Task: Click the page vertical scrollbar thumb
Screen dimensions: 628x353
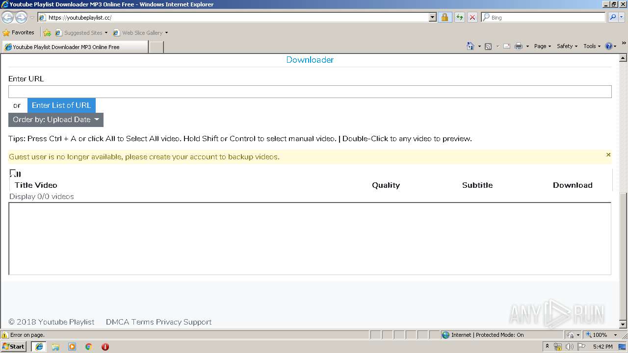Action: click(623, 256)
